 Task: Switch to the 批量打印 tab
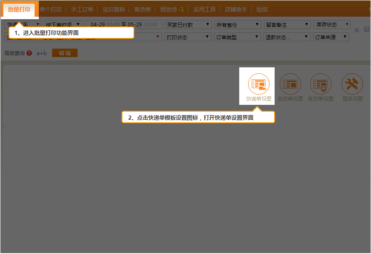(19, 9)
